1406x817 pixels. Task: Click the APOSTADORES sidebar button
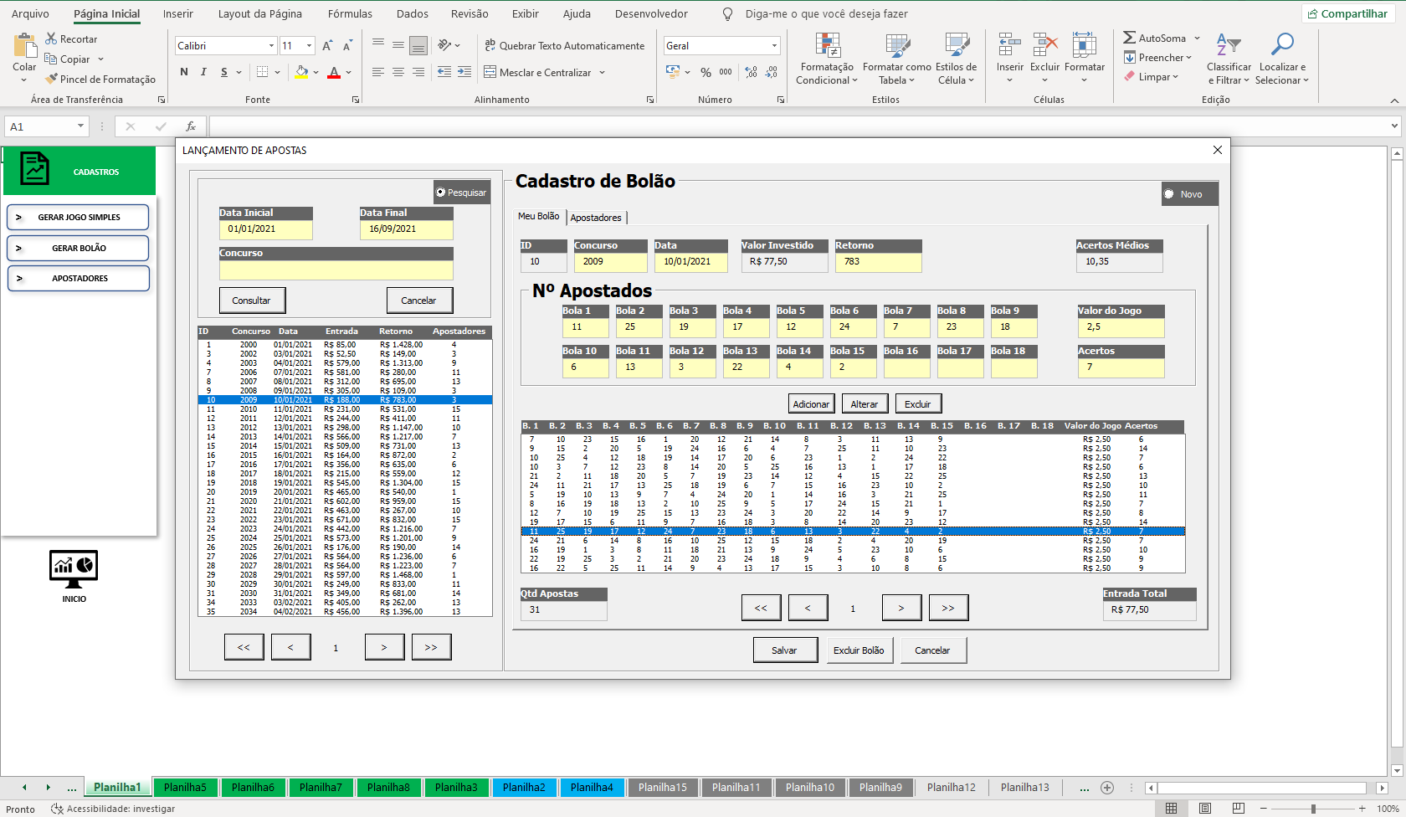pyautogui.click(x=79, y=279)
